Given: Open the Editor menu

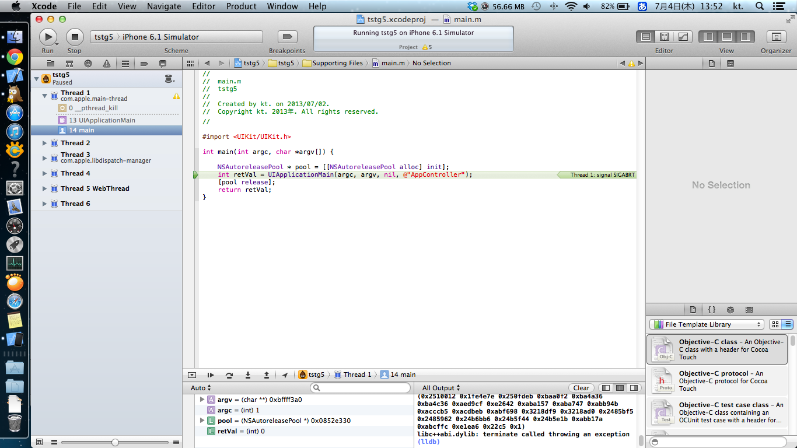Looking at the screenshot, I should coord(204,6).
